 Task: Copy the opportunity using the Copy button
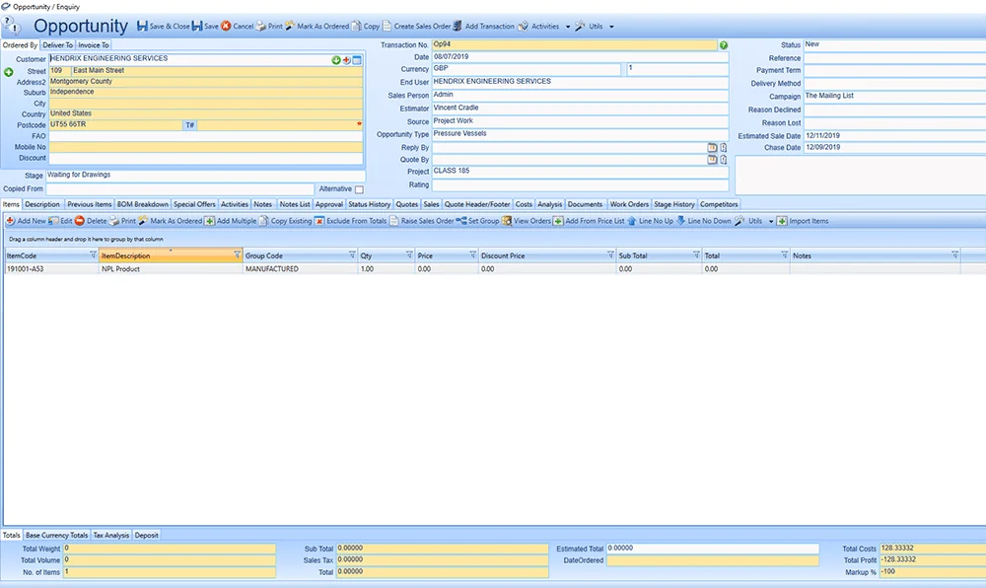coord(366,27)
